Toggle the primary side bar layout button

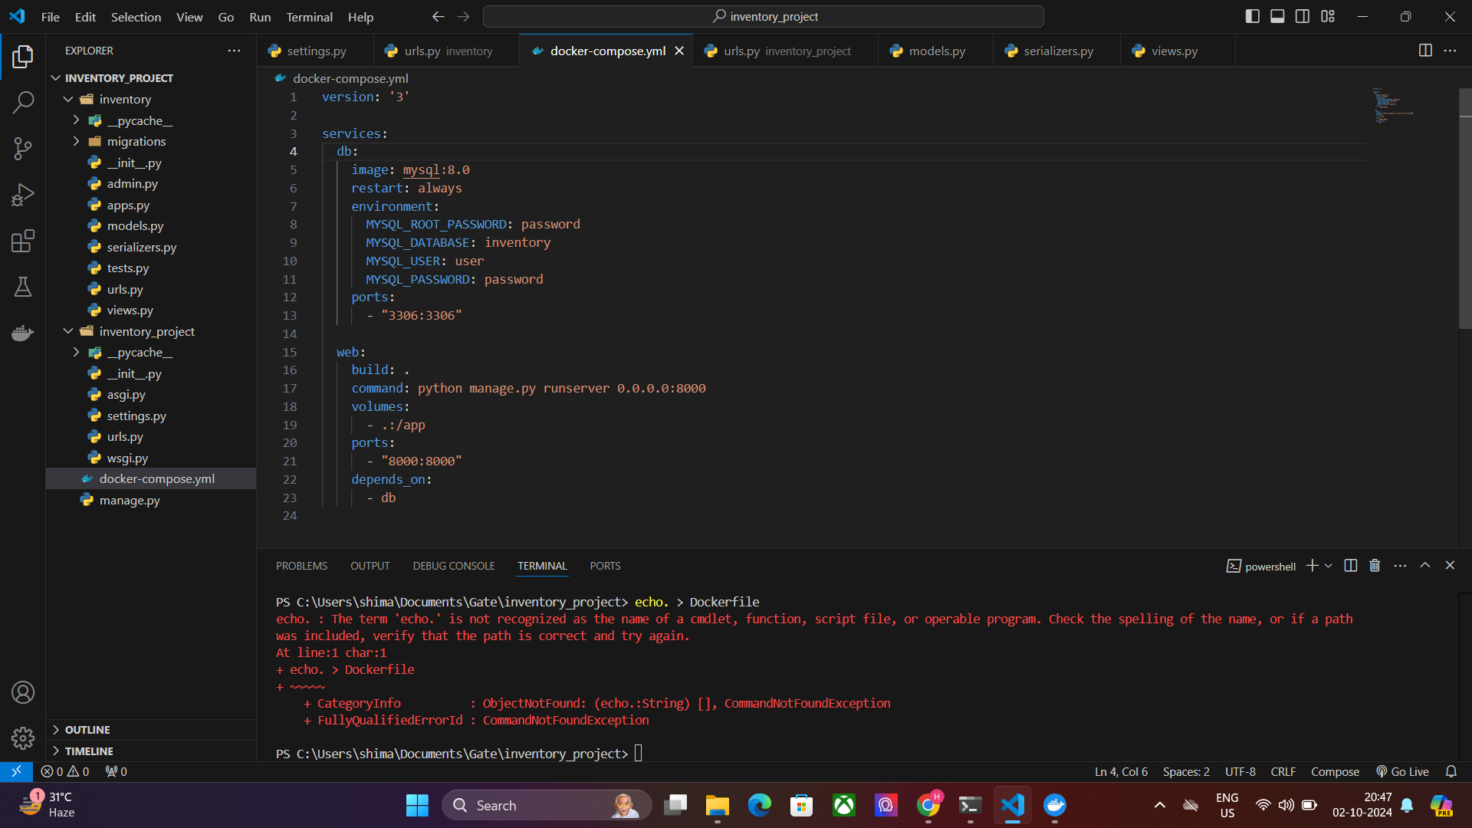(1253, 16)
